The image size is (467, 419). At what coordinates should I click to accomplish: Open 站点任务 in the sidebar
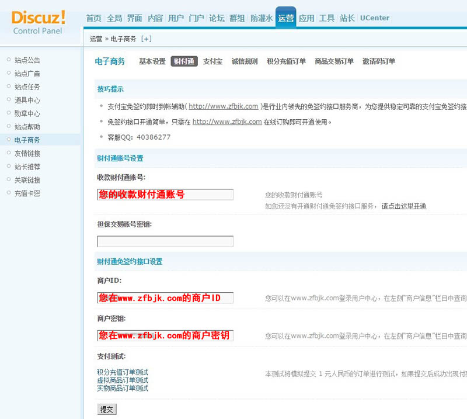27,87
